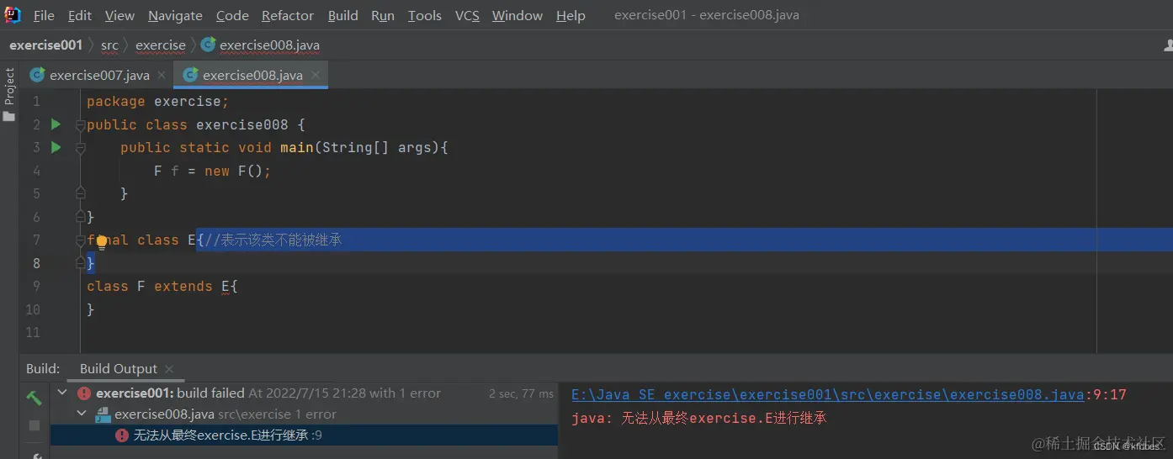Open the Navigate menu

(175, 15)
